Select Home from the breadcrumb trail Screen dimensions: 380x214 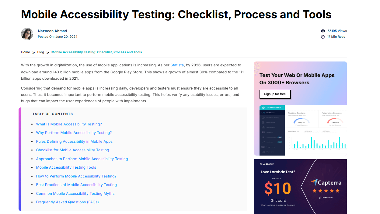[x=26, y=52]
